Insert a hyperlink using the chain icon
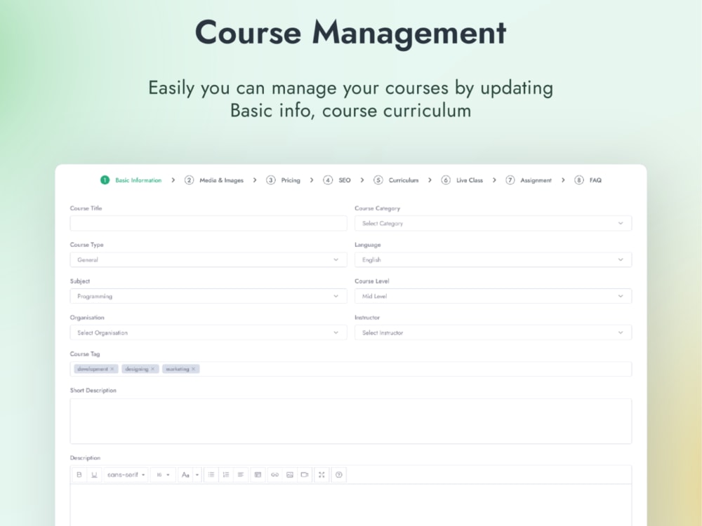The height and width of the screenshot is (526, 702). 275,475
